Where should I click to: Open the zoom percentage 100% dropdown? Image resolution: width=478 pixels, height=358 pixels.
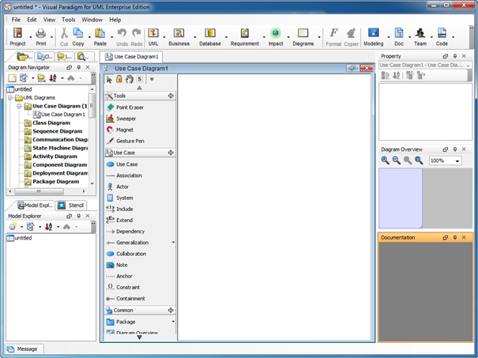457,161
